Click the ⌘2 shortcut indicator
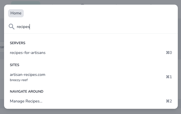 coord(169,101)
